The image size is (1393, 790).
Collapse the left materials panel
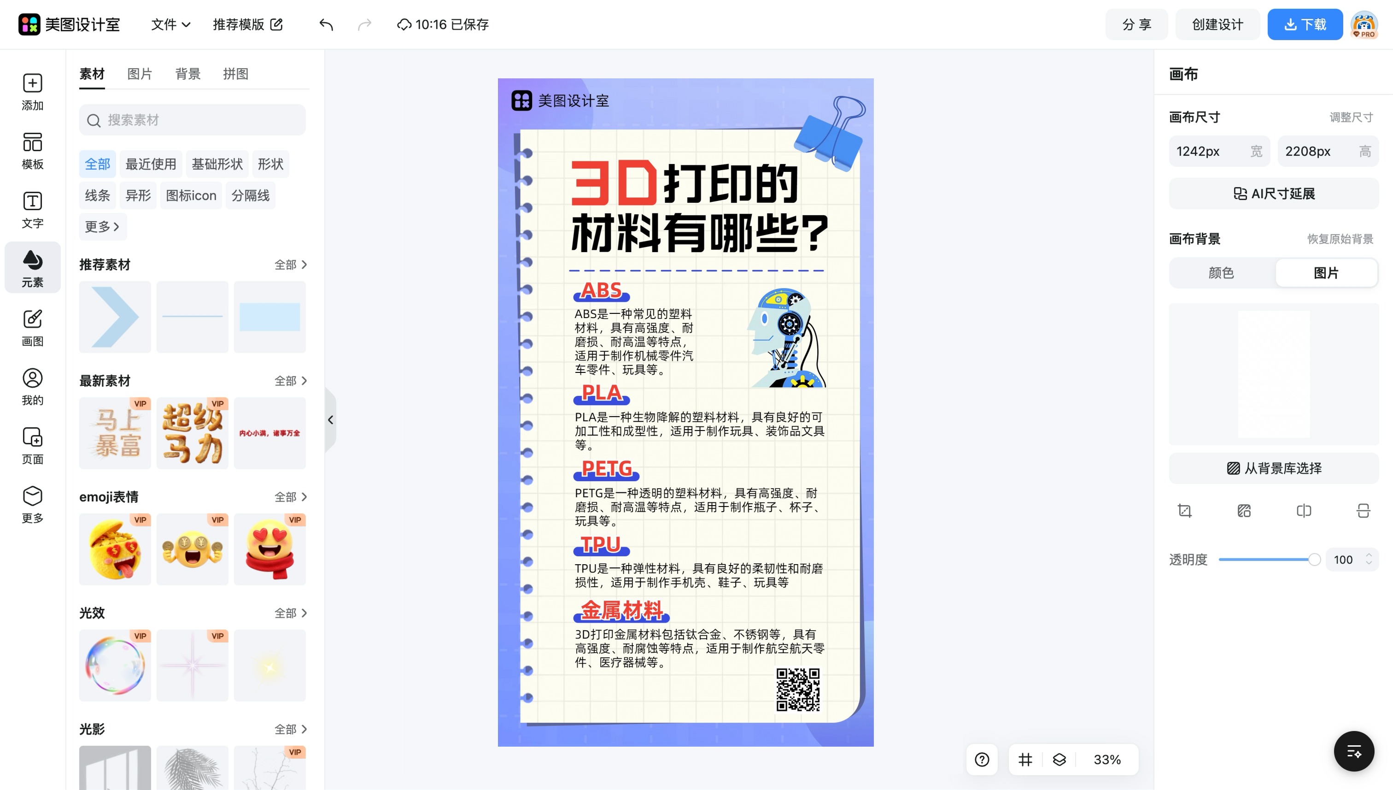pyautogui.click(x=330, y=420)
